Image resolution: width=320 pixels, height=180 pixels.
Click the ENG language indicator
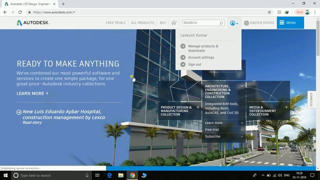click(x=286, y=175)
